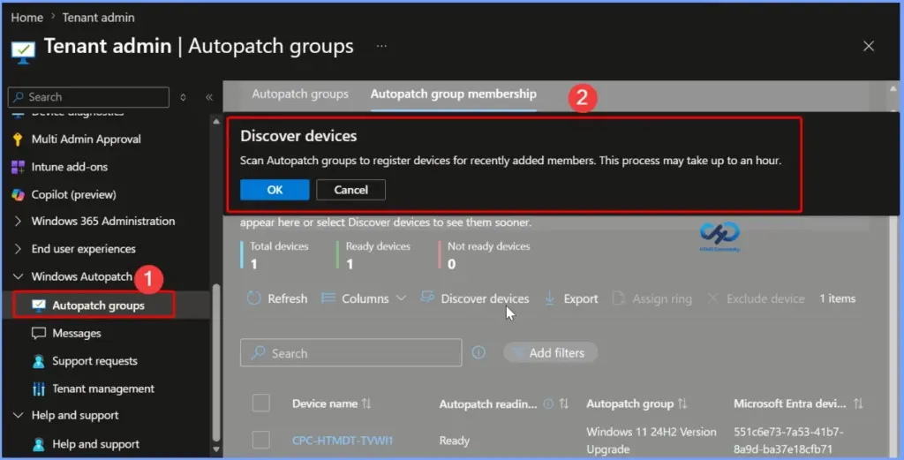Collapse the sidebar with double chevron

[x=209, y=97]
